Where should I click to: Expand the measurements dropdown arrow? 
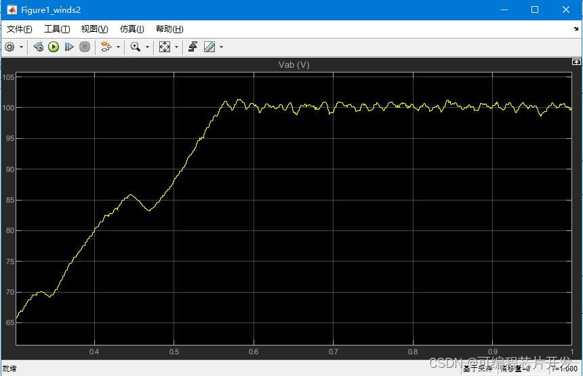click(222, 47)
